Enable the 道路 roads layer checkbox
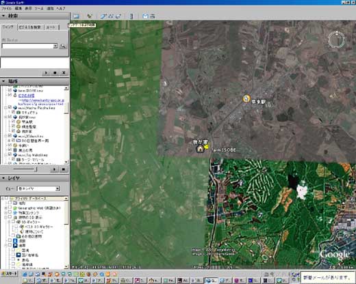356x284 pixels. click(10, 240)
